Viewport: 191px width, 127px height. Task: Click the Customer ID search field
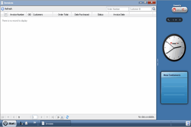[140, 9]
